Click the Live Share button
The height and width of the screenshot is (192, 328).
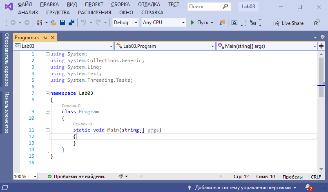tap(288, 23)
